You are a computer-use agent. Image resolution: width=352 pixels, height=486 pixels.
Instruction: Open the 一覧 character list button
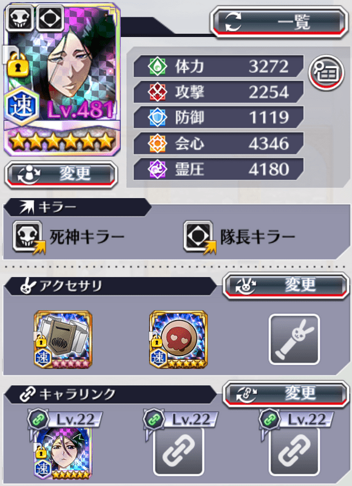coord(279,22)
